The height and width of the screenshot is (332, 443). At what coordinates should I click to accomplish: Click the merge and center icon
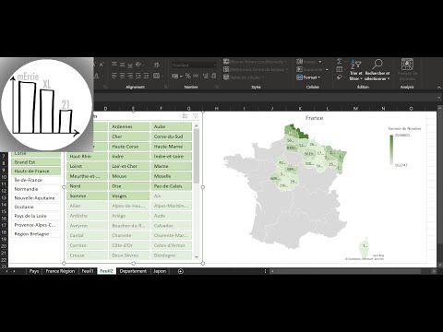(x=157, y=76)
